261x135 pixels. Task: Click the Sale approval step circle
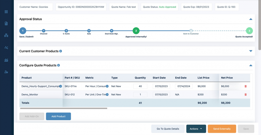click(89, 31)
